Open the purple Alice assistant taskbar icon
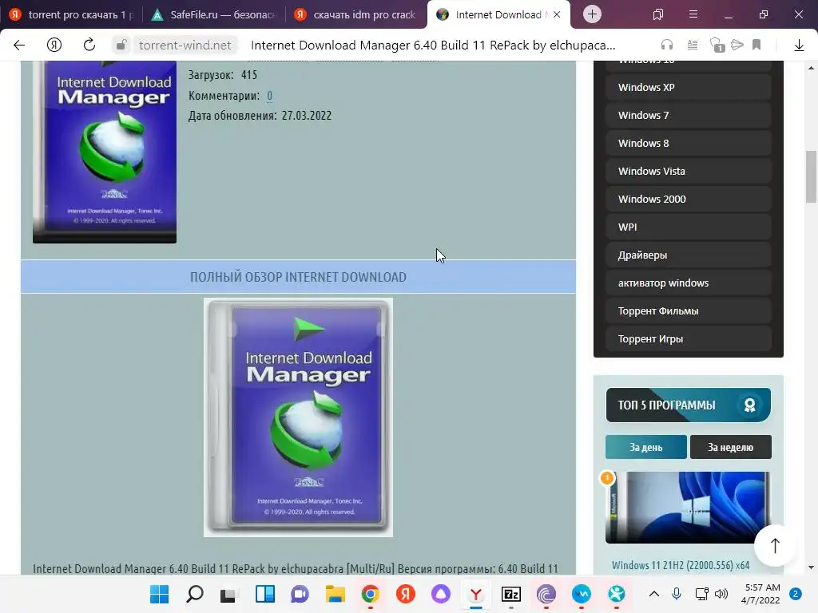Image resolution: width=818 pixels, height=613 pixels. click(x=441, y=594)
